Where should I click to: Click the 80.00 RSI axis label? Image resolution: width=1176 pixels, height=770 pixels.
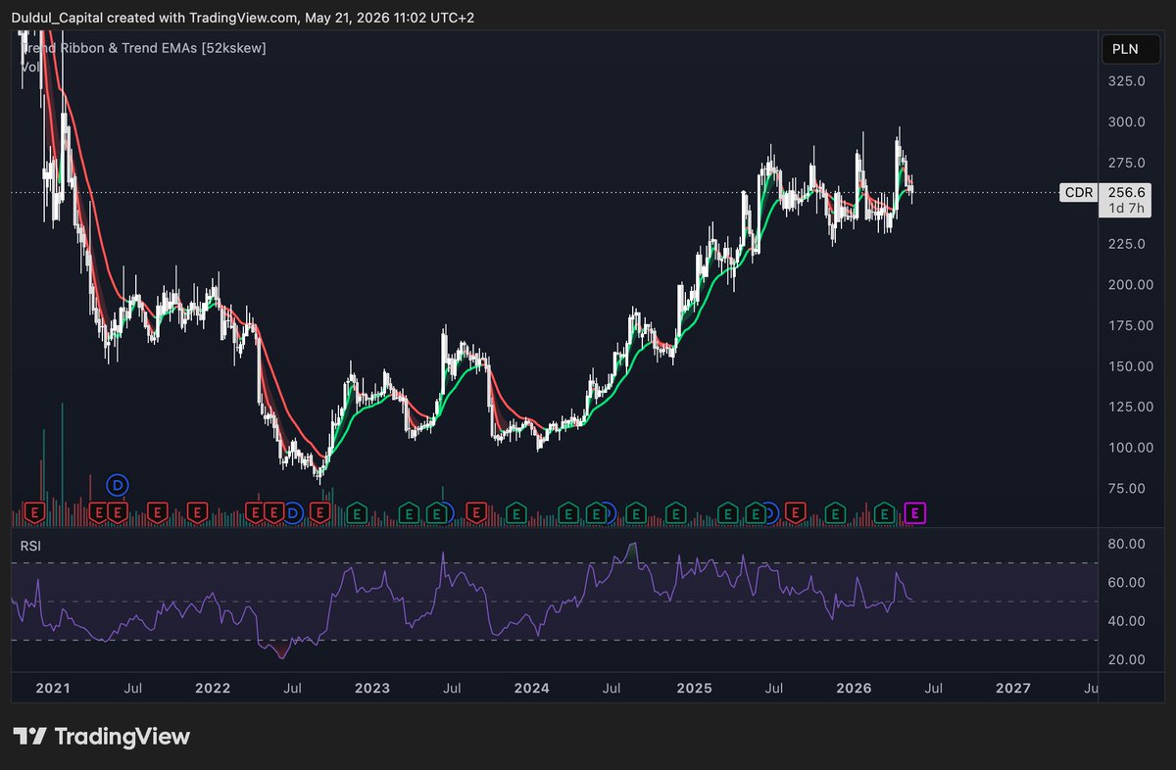pyautogui.click(x=1127, y=544)
